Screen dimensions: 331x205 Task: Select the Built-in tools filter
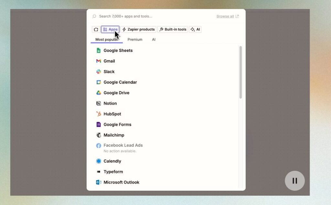(x=173, y=29)
